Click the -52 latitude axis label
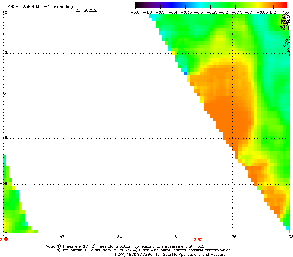 pos(4,53)
